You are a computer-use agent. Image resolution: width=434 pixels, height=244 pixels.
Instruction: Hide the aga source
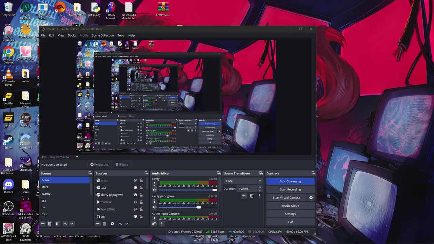click(x=135, y=217)
